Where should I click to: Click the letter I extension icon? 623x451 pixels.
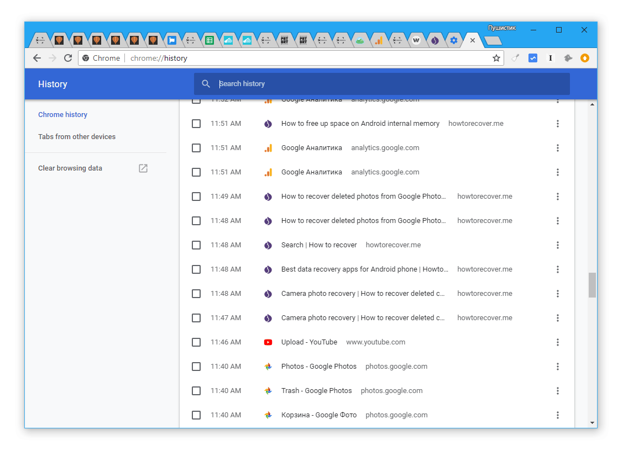(550, 59)
